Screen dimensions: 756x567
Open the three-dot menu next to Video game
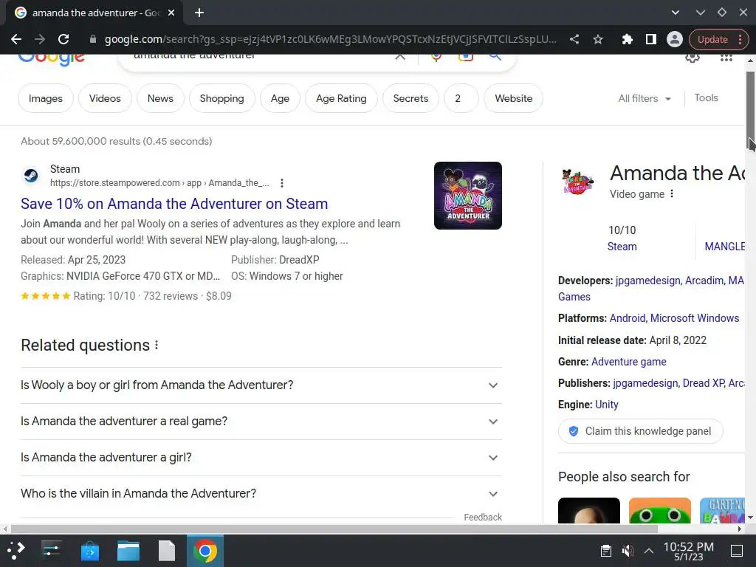(x=672, y=194)
